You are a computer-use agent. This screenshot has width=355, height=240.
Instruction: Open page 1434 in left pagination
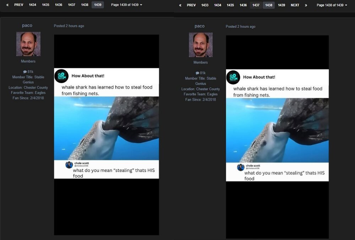(33, 5)
